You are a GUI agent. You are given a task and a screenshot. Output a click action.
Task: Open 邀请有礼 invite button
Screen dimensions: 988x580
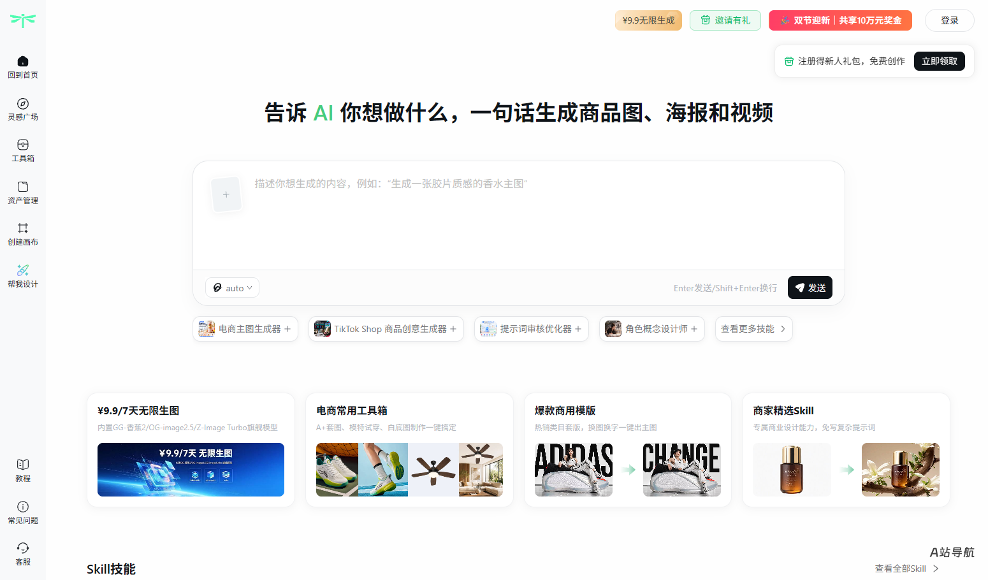coord(725,20)
